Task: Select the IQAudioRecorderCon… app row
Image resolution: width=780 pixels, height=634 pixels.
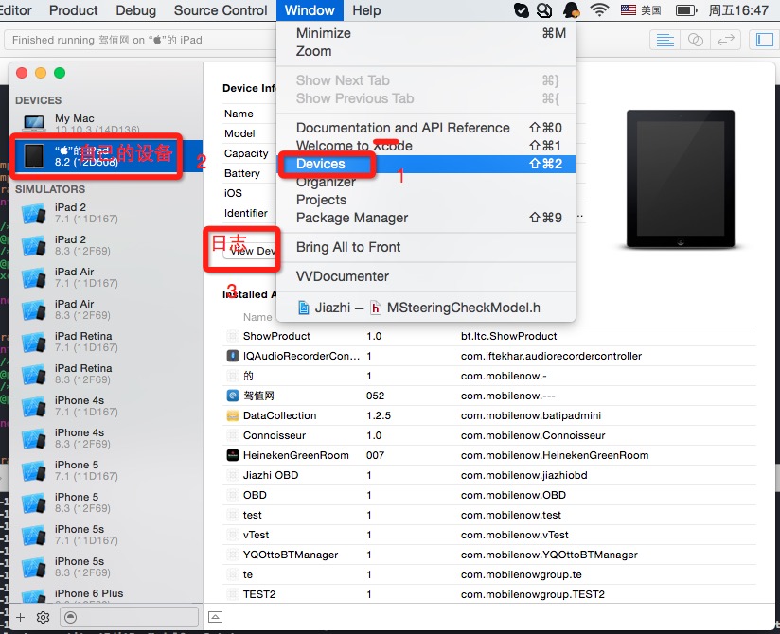Action: (x=489, y=356)
